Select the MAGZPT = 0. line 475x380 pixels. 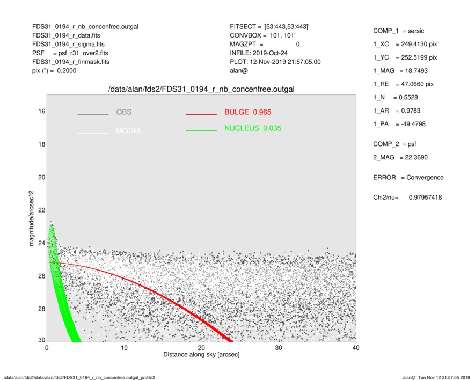tap(265, 44)
